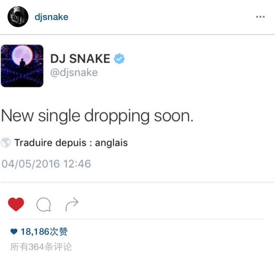275x253 pixels.
Task: View the 18,186 likes list
Action: coord(44,232)
